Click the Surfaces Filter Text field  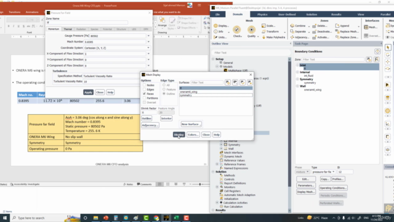(207, 83)
